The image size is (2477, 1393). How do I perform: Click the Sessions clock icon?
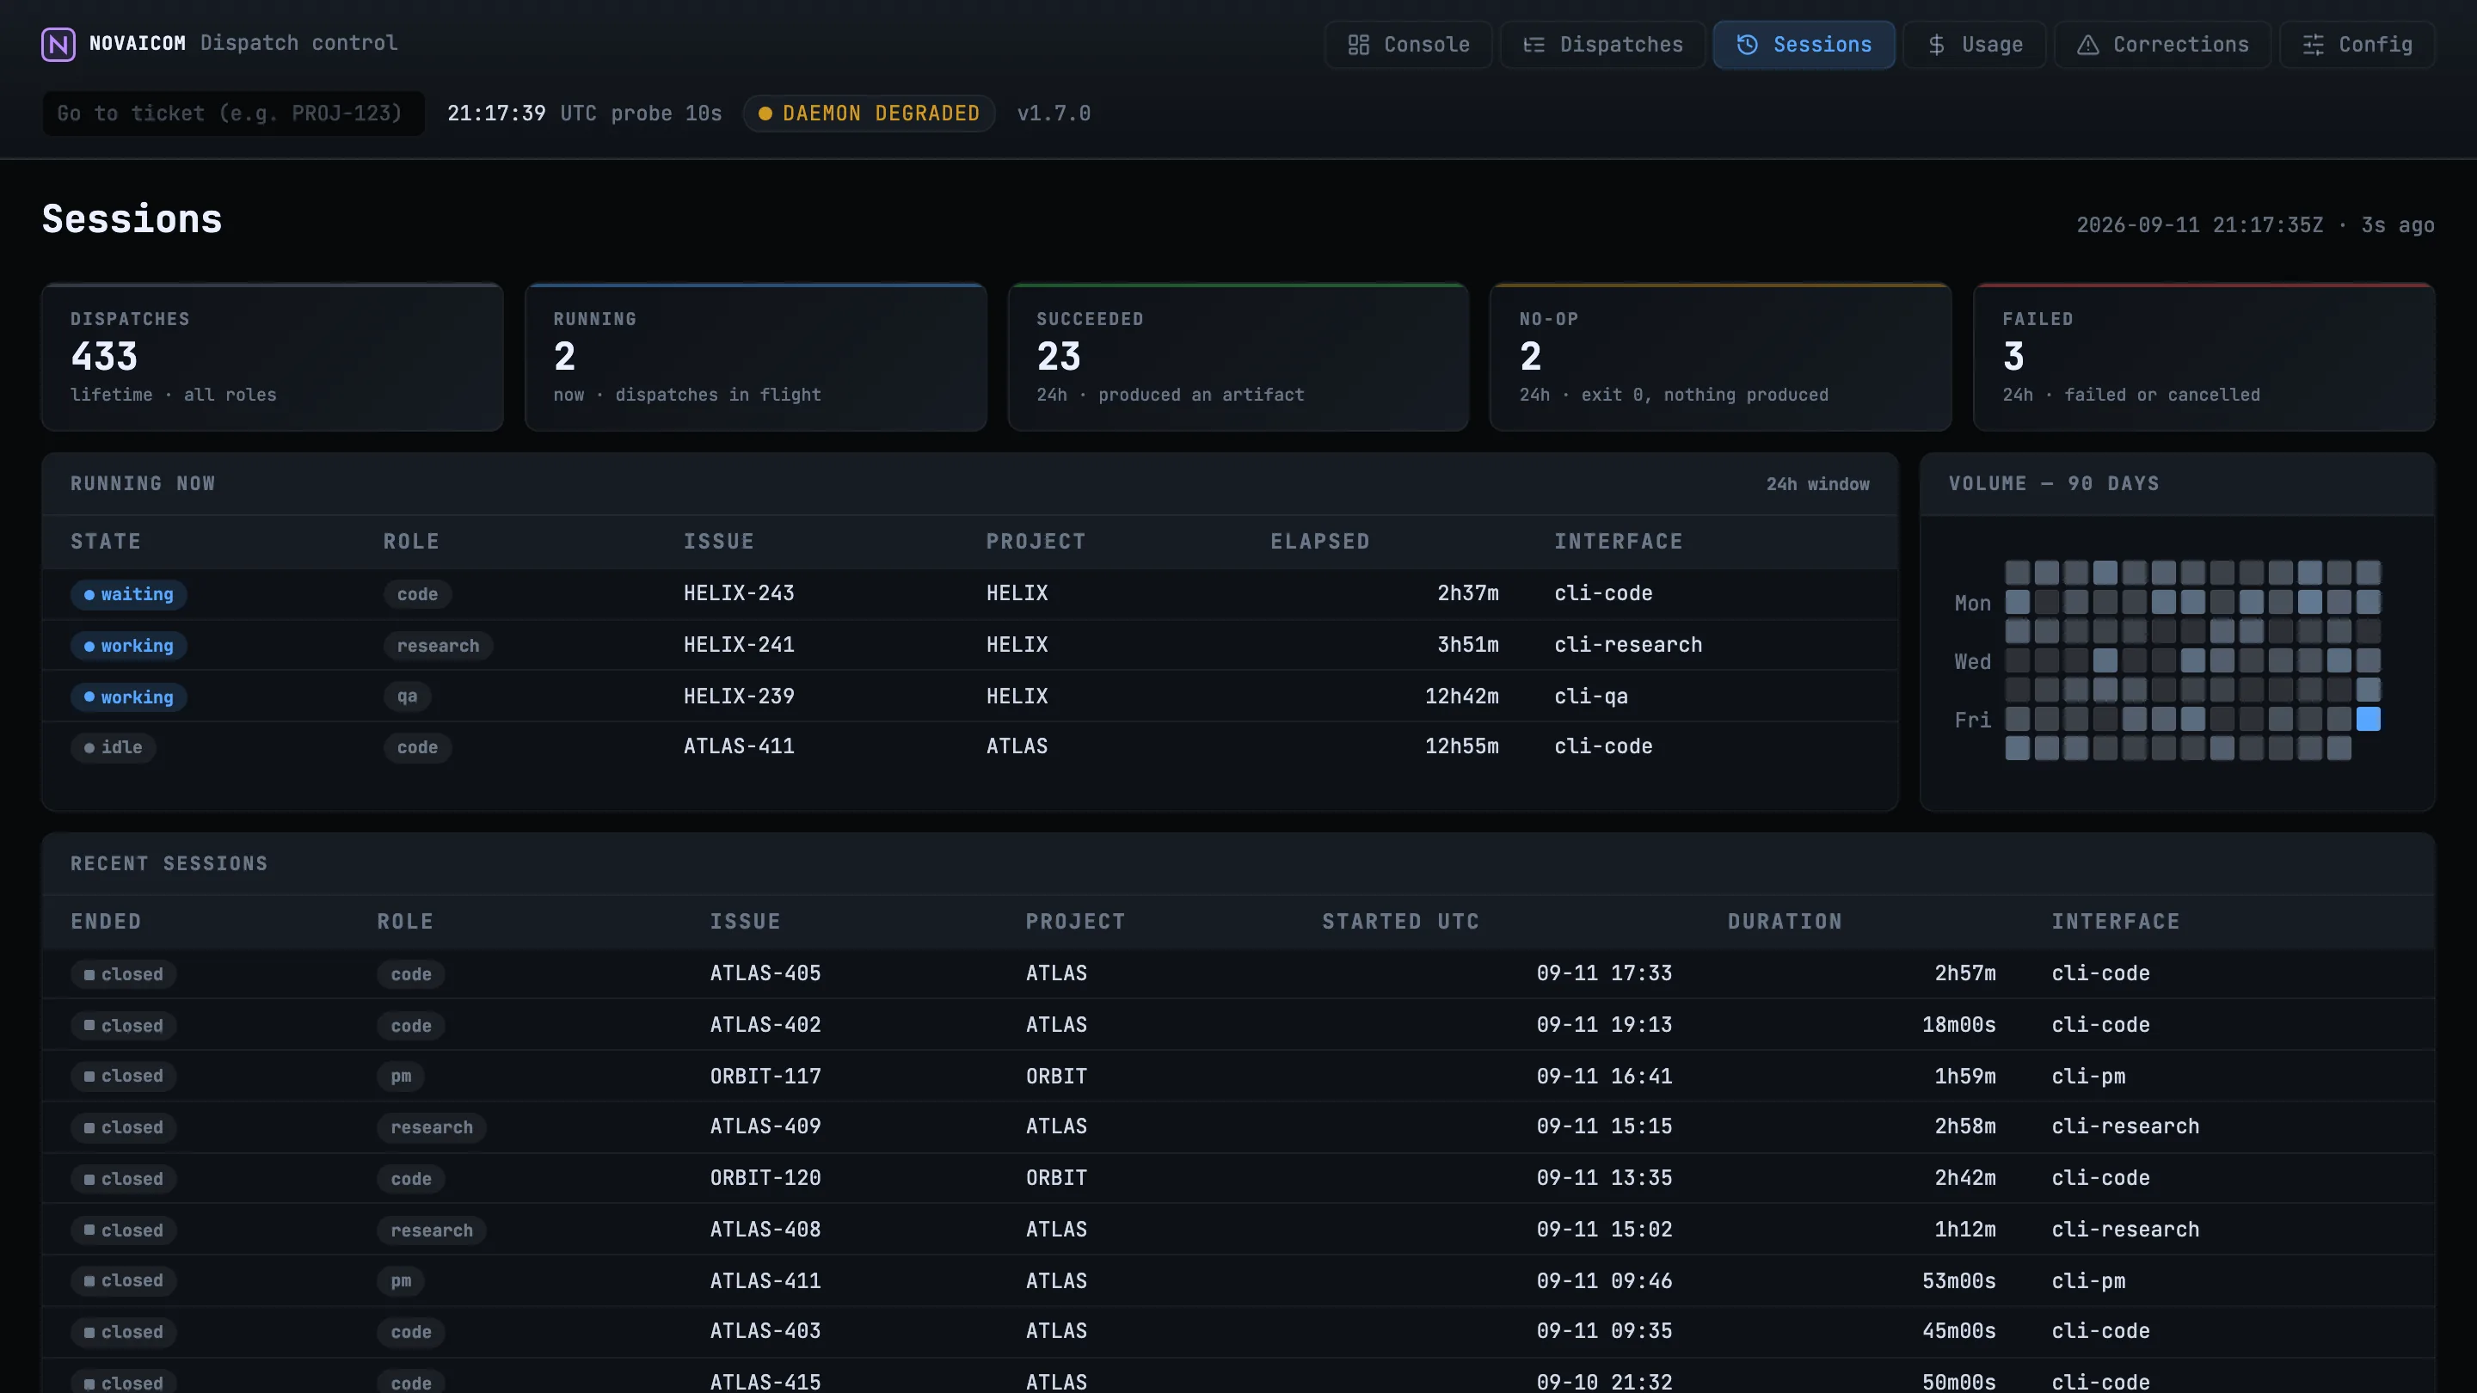[x=1747, y=46]
